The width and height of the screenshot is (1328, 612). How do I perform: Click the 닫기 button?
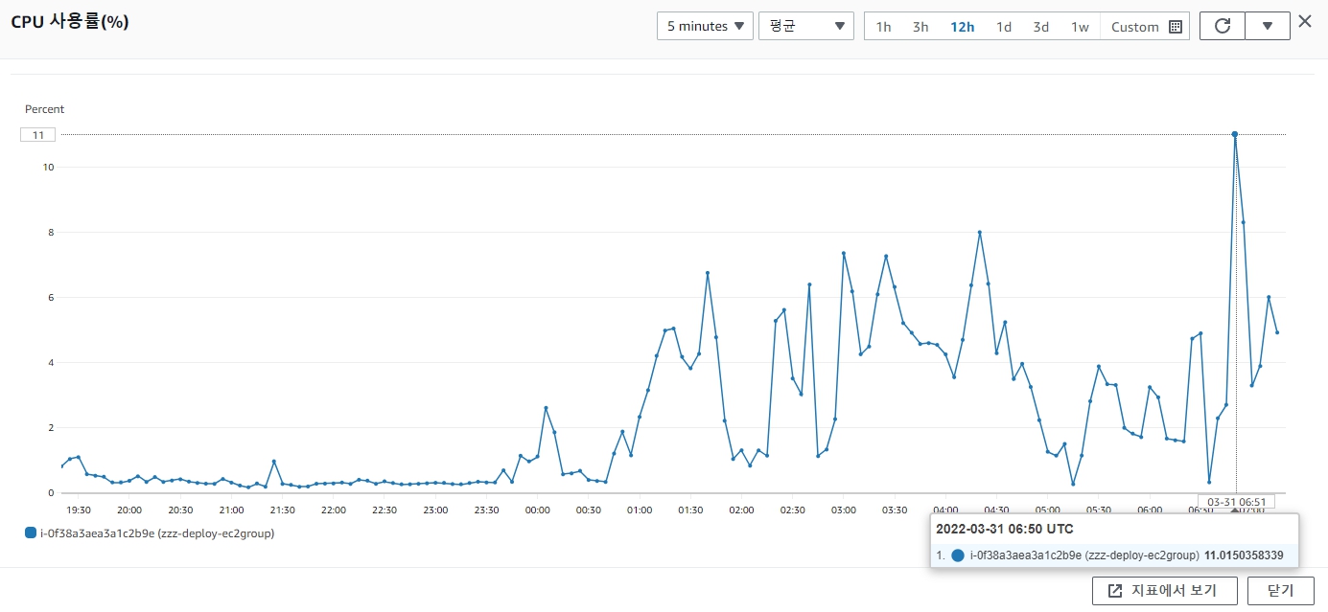click(x=1280, y=591)
